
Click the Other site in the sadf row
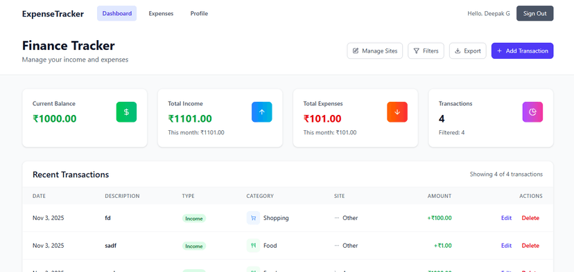[350, 246]
